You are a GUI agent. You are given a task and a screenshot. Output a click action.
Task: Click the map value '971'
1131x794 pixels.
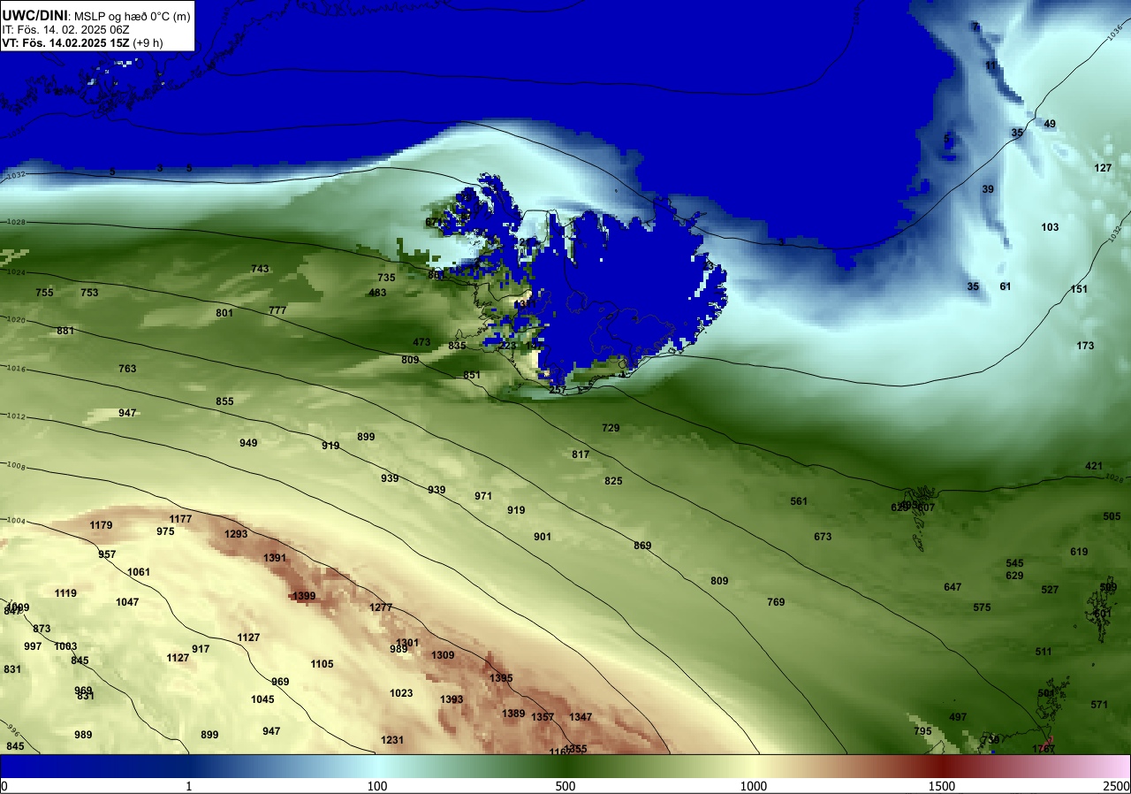point(483,496)
